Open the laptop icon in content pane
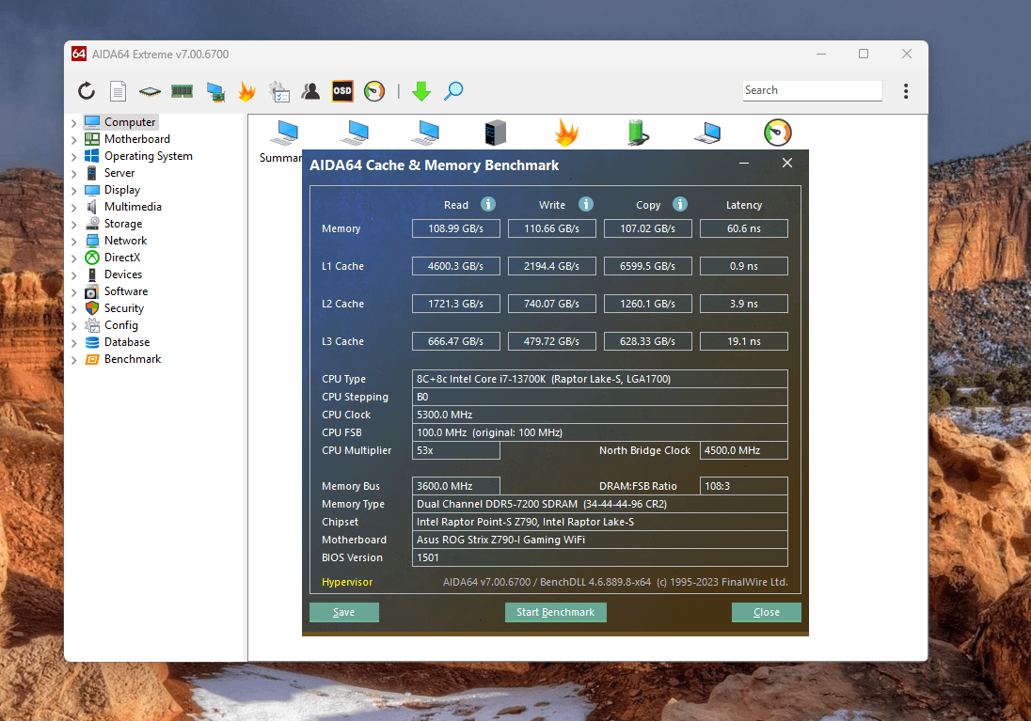 pyautogui.click(x=707, y=133)
